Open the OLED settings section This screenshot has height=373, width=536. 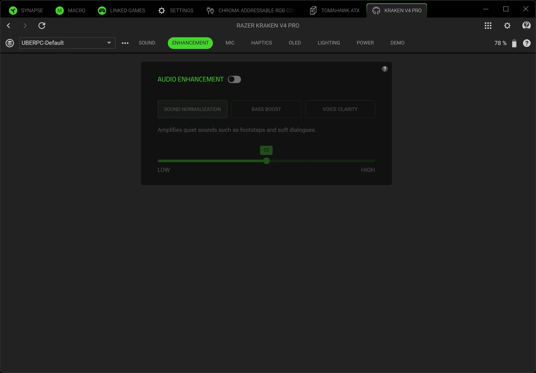295,43
